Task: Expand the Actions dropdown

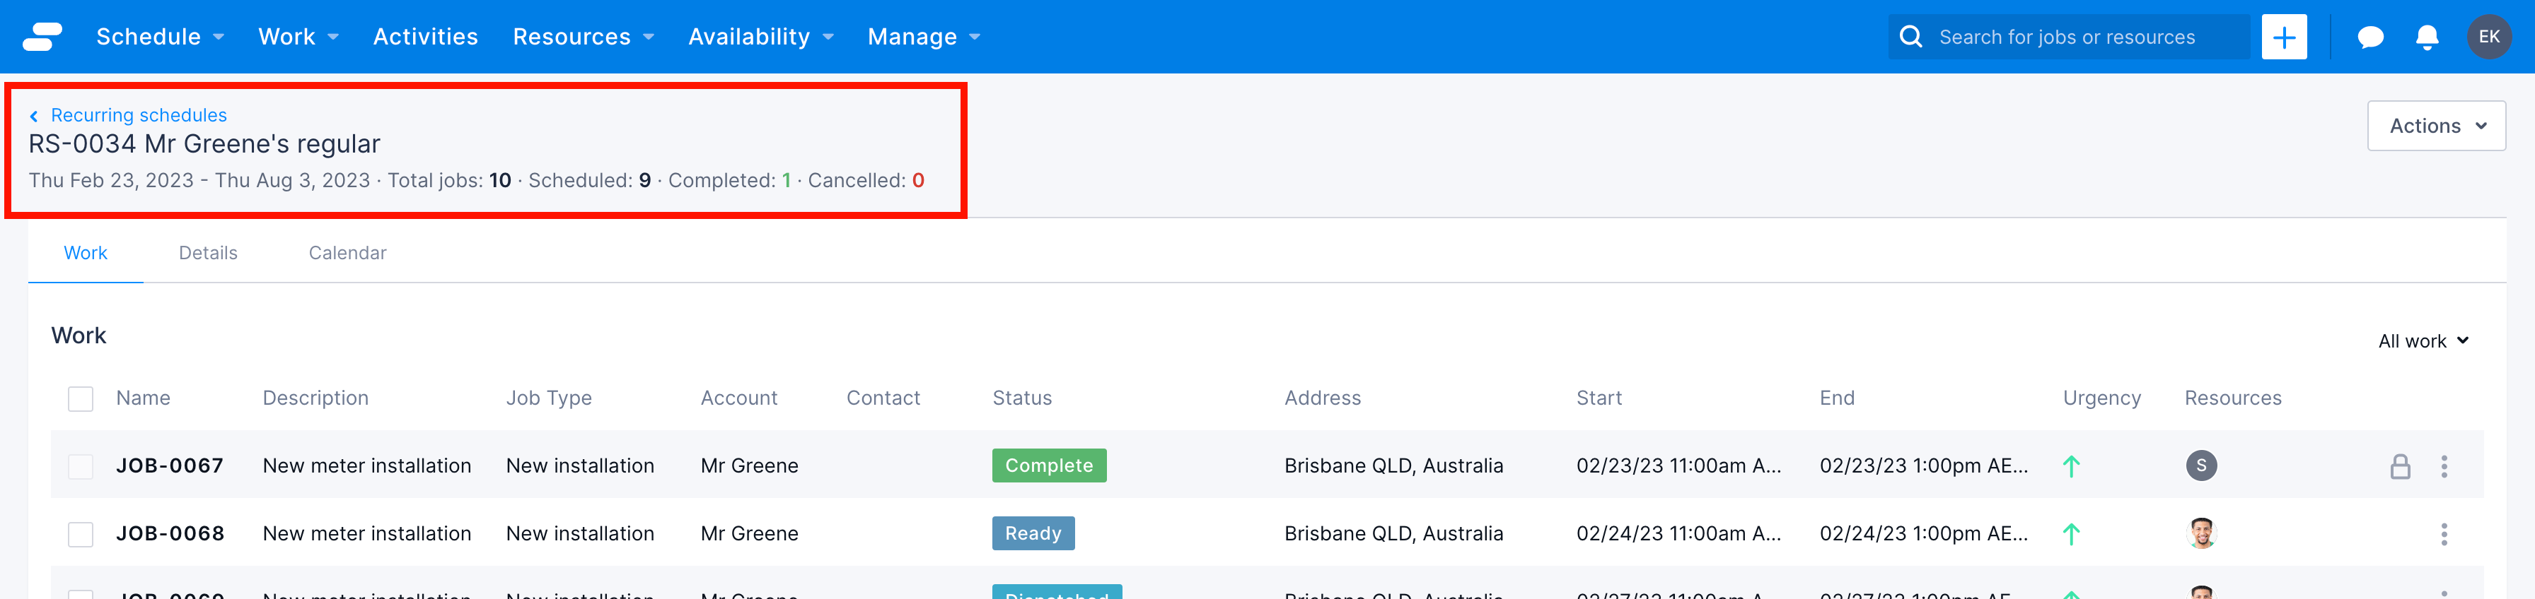Action: pos(2435,126)
